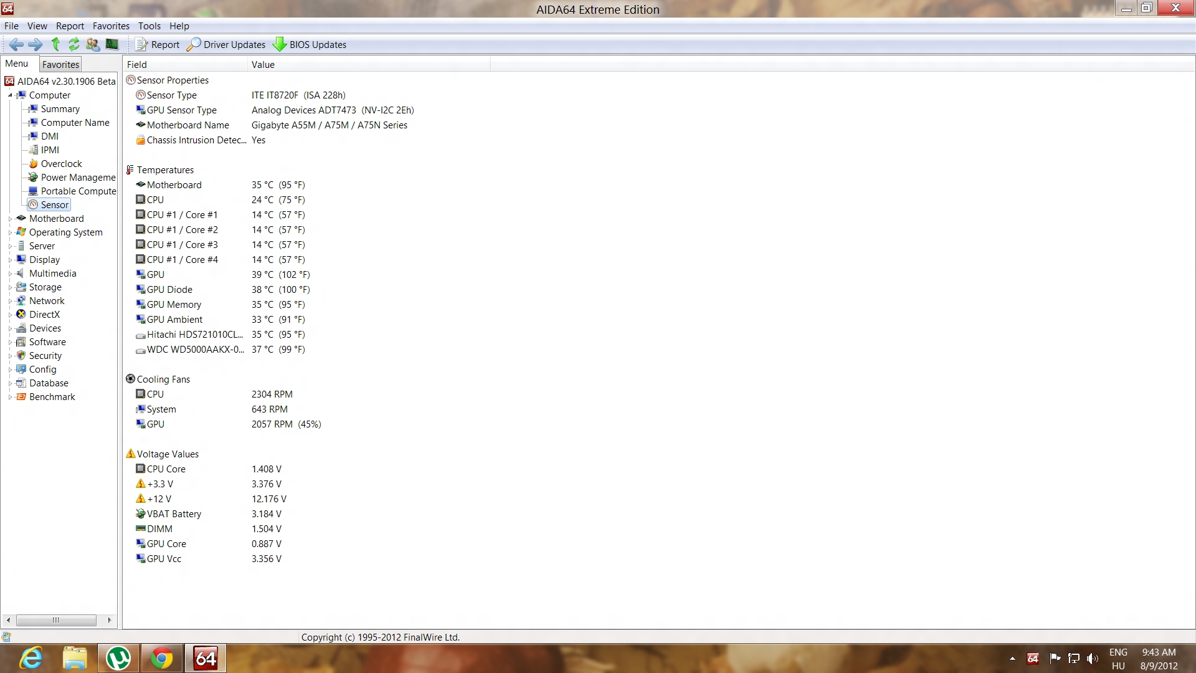Screen dimensions: 1196x673
Task: Click the Security shield icon
Action: click(x=21, y=356)
